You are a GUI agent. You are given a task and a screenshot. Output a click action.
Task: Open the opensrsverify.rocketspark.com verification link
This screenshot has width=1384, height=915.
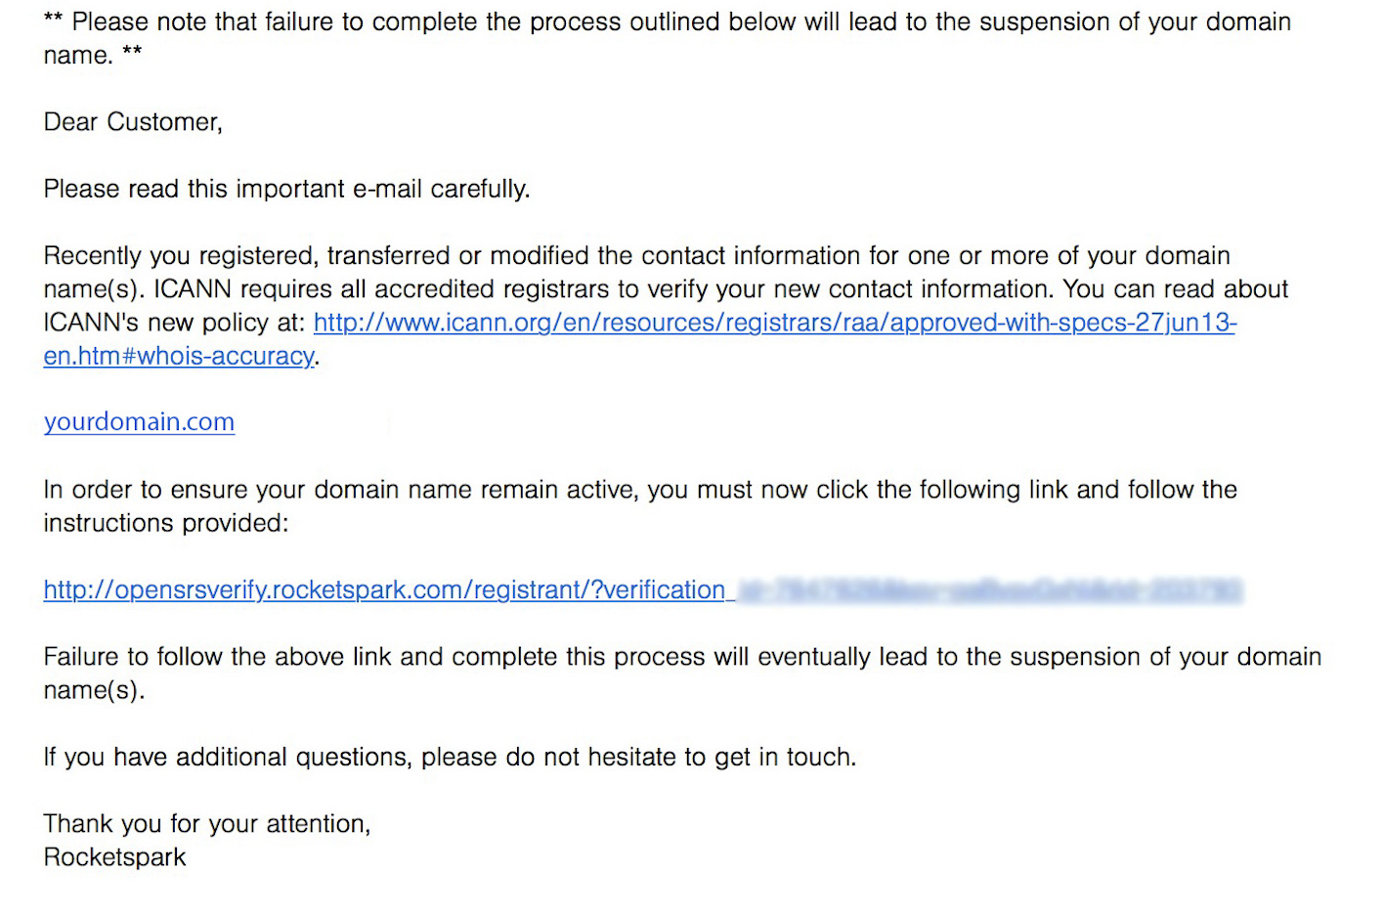(x=389, y=590)
